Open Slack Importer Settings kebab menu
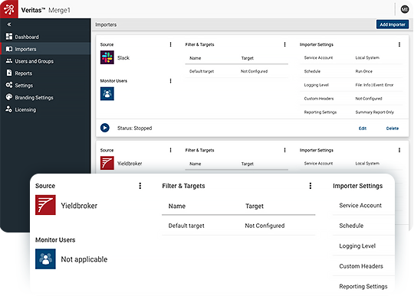 pos(399,44)
